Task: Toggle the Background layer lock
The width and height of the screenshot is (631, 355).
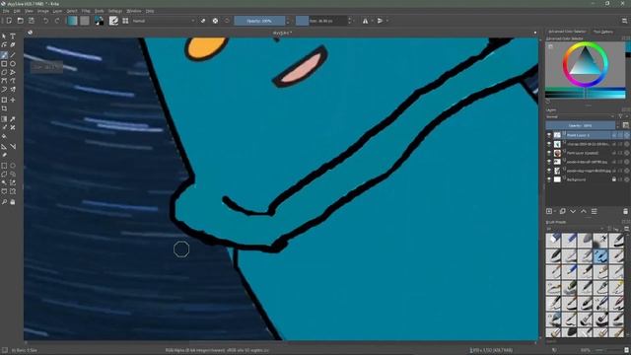Action: 614,179
